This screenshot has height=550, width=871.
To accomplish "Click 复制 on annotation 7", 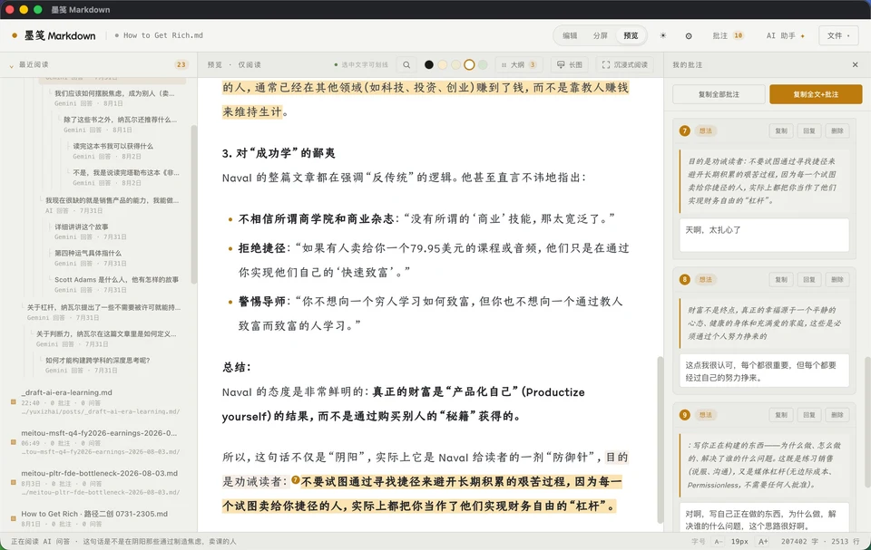I will [x=781, y=131].
